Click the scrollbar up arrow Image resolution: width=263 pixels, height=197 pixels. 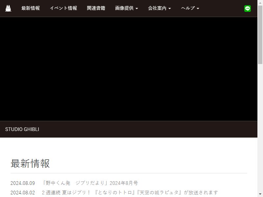click(260, 3)
